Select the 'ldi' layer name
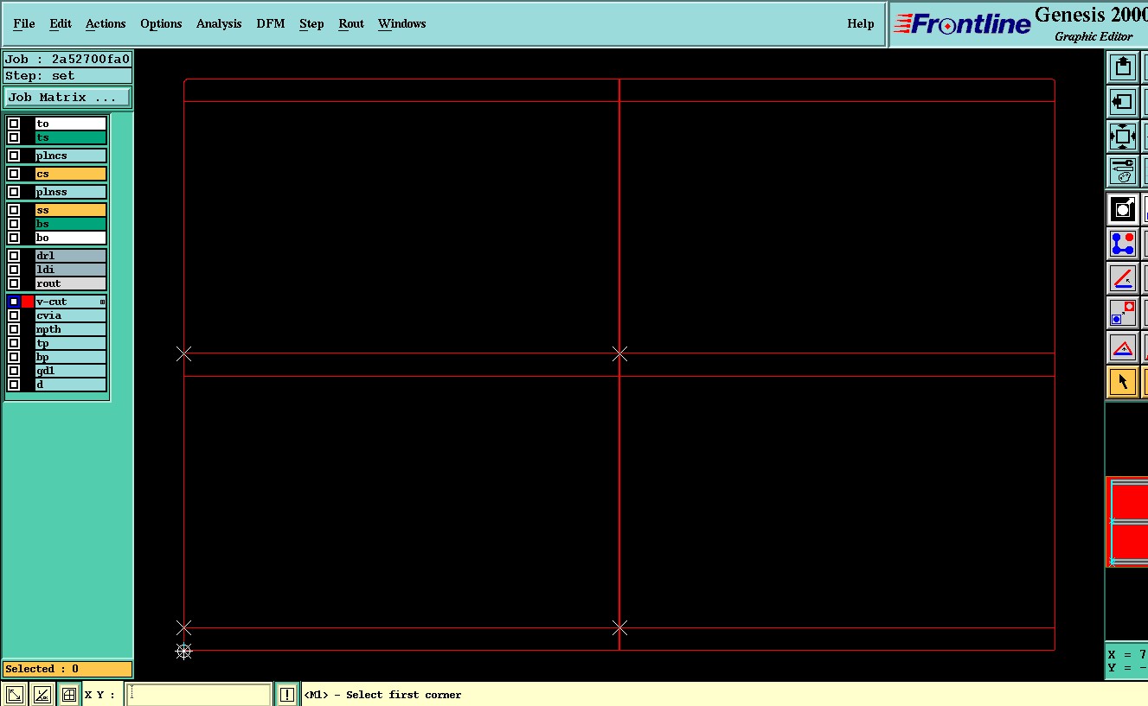 click(70, 270)
